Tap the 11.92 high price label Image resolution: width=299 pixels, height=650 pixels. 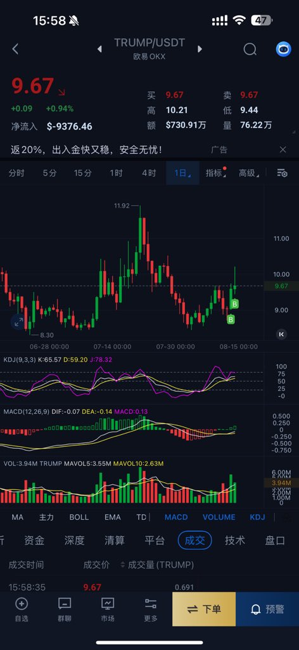(122, 205)
